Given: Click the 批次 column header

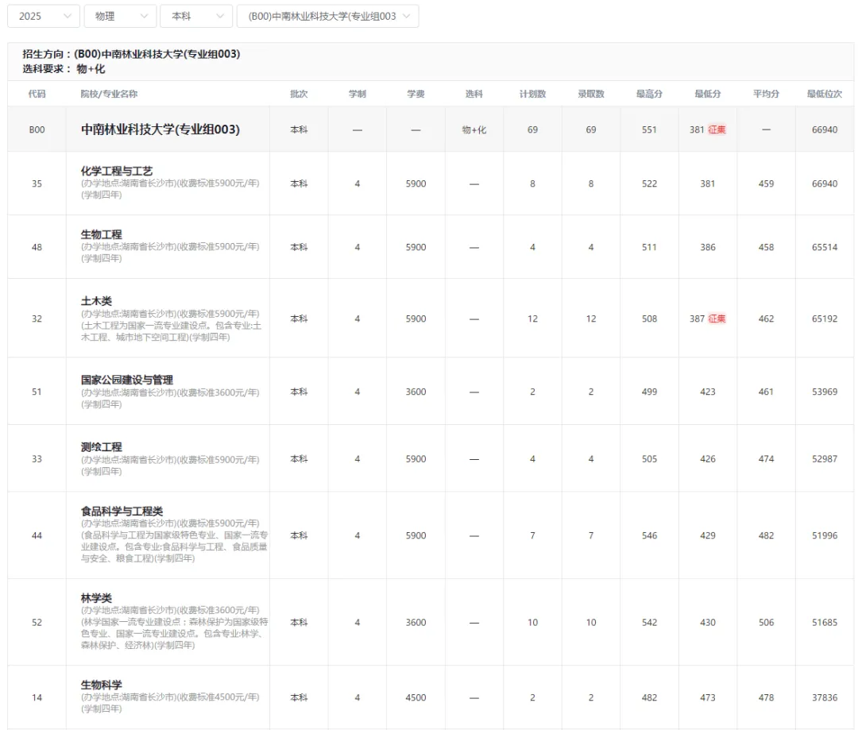Looking at the screenshot, I should pyautogui.click(x=299, y=94).
